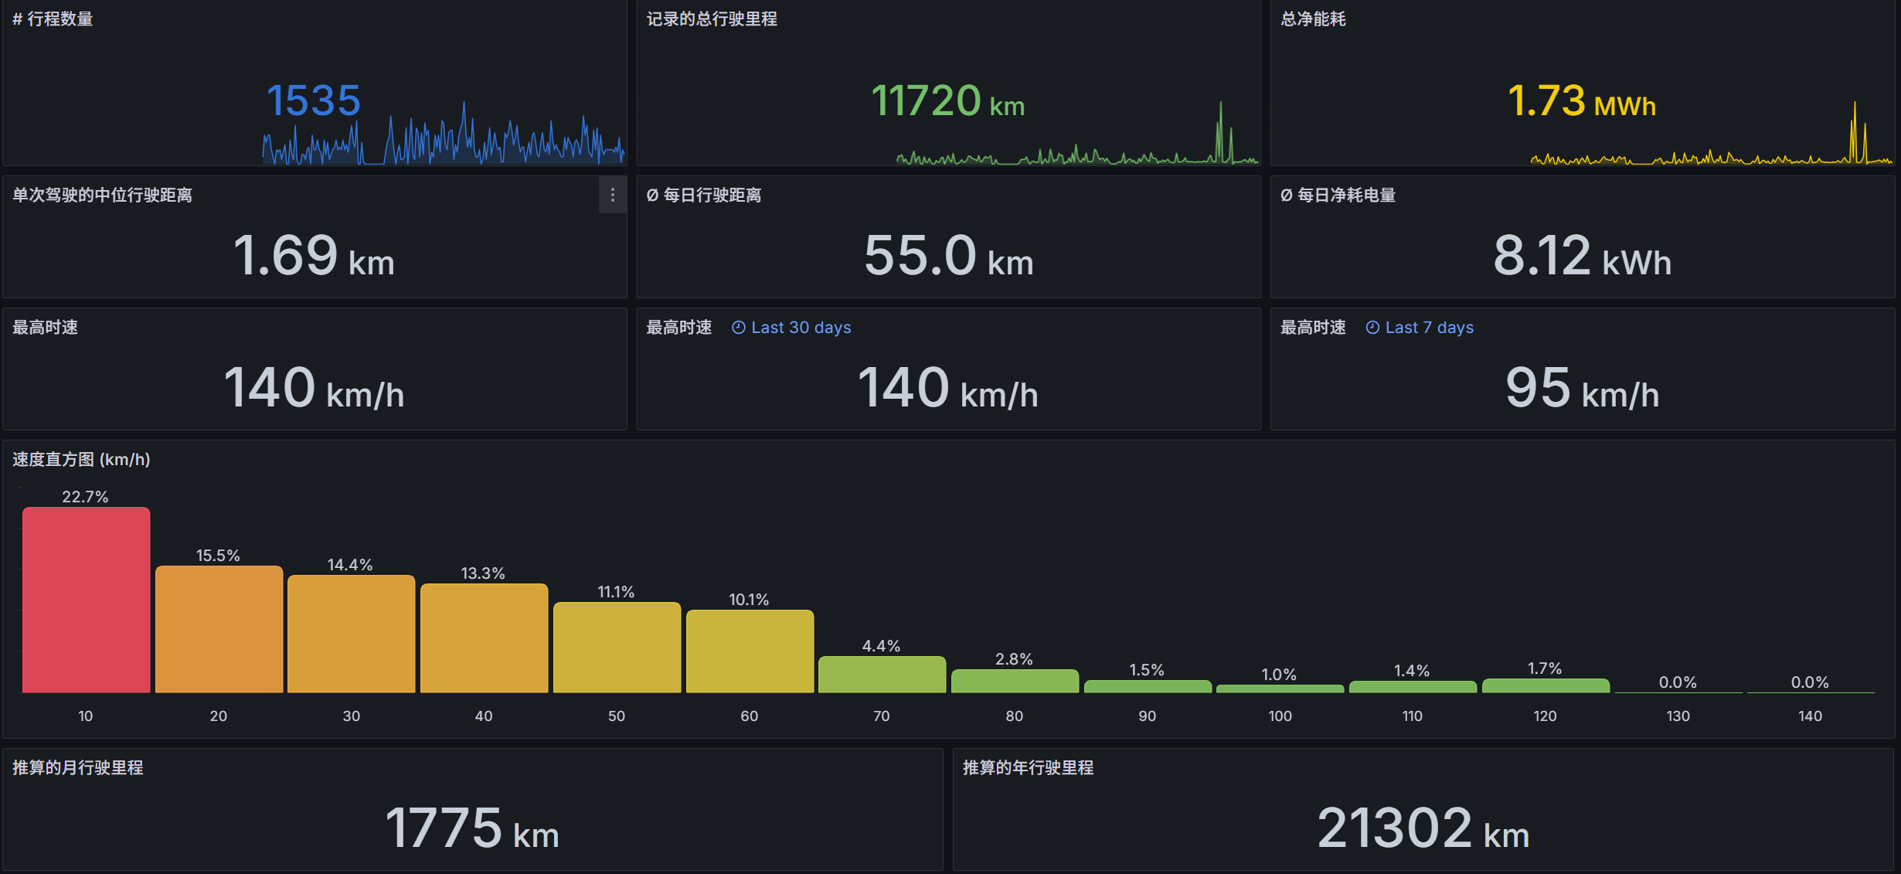Click the '推算的月行驶里程' panel title
1901x874 pixels.
[77, 767]
